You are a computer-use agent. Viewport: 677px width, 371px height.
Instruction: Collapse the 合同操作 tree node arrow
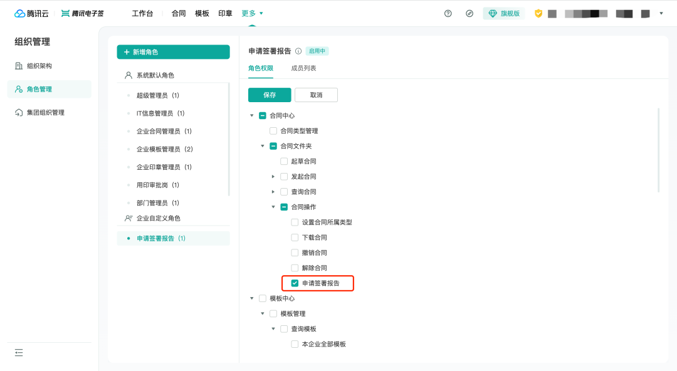(x=273, y=207)
